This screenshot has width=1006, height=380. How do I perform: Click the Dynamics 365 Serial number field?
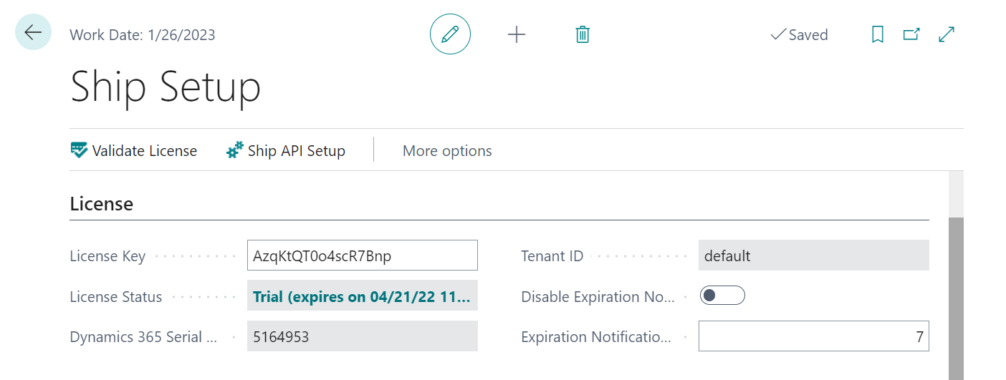click(x=362, y=336)
